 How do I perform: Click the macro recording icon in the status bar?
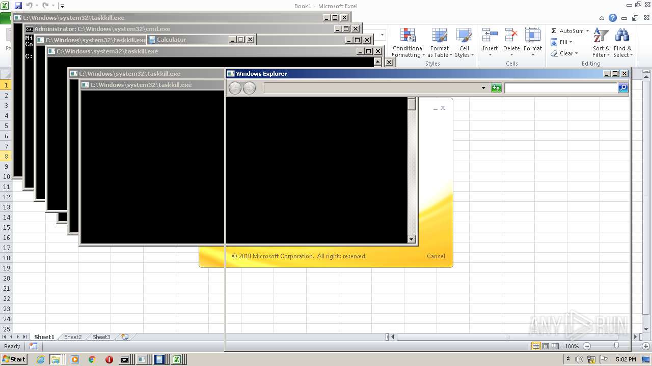click(x=33, y=346)
